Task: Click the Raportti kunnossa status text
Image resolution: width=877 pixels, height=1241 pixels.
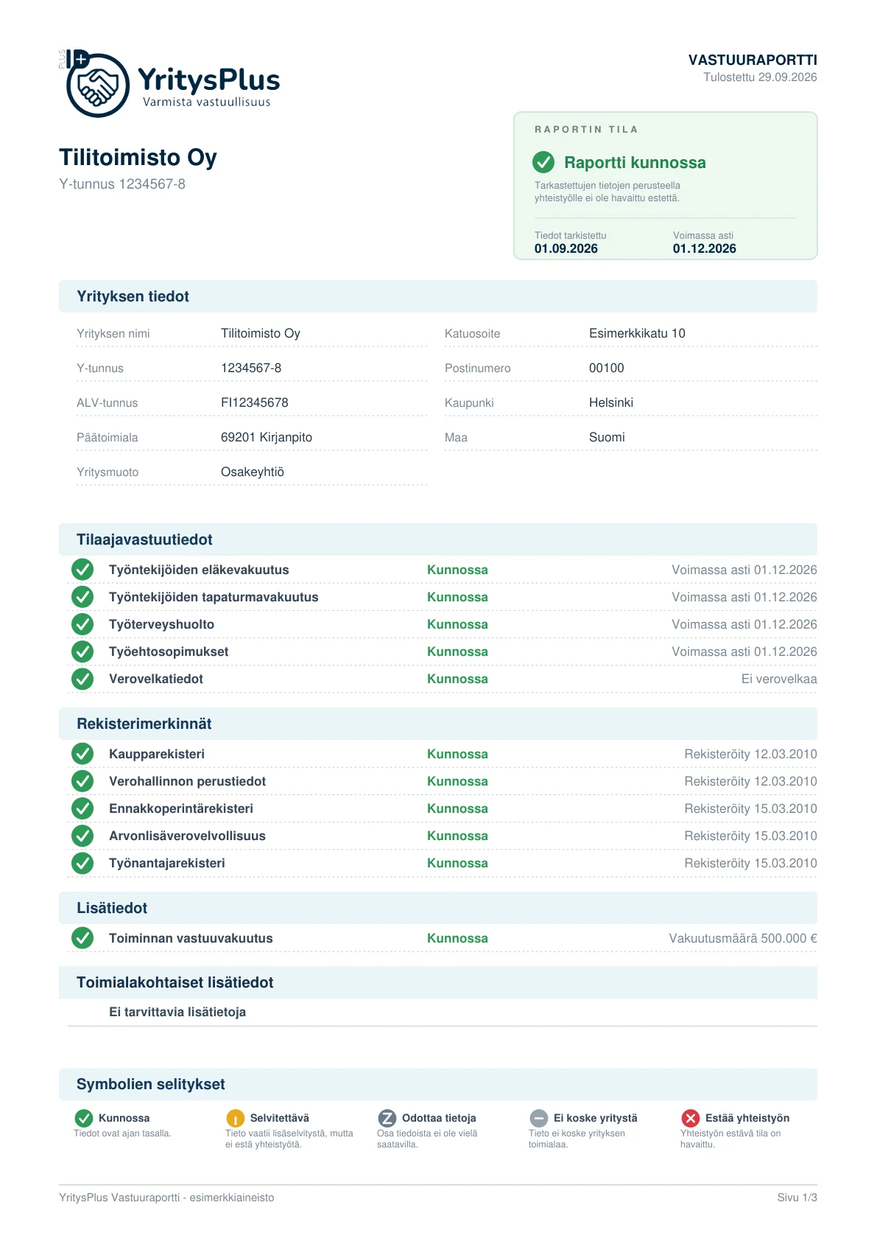Action: pos(635,163)
